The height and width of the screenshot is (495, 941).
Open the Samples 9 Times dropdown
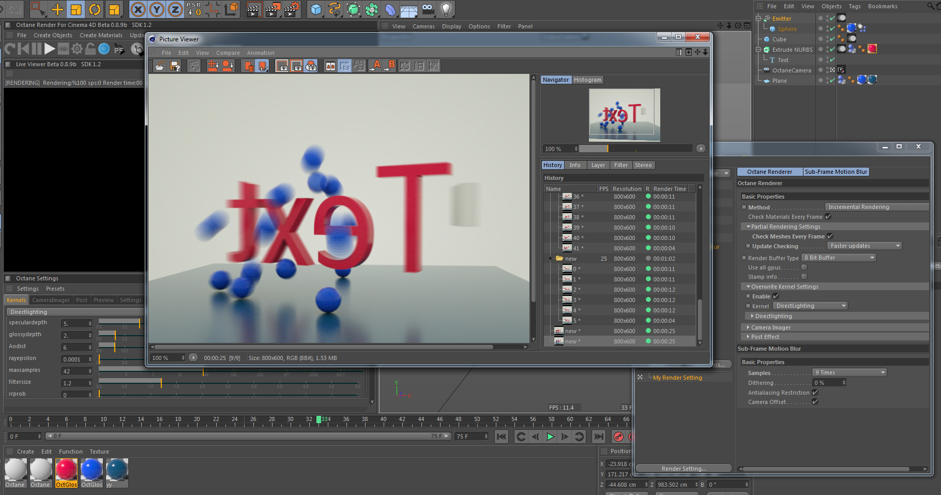click(x=849, y=372)
